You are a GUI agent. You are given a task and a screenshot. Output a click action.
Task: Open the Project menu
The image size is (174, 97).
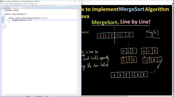pyautogui.click(x=25, y=4)
